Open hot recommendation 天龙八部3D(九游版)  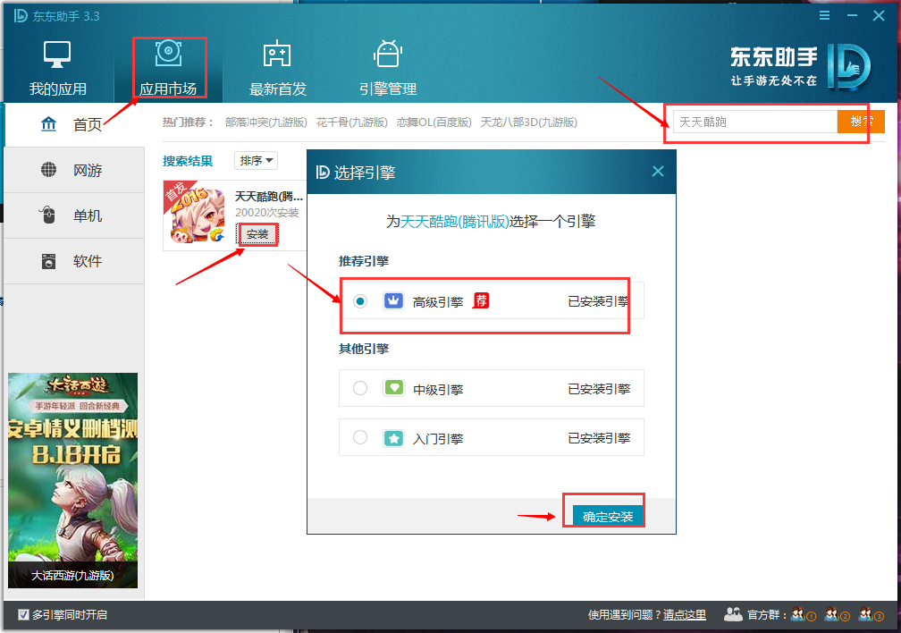528,122
